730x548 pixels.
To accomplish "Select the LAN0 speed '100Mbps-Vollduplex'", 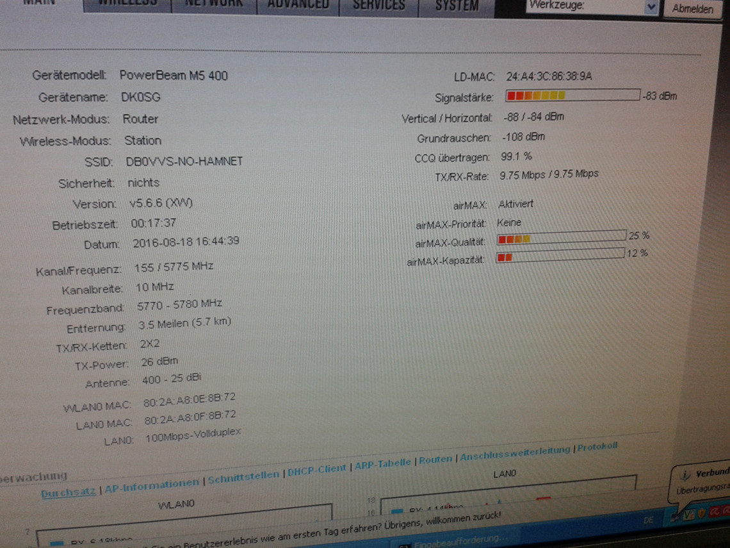I will [193, 435].
